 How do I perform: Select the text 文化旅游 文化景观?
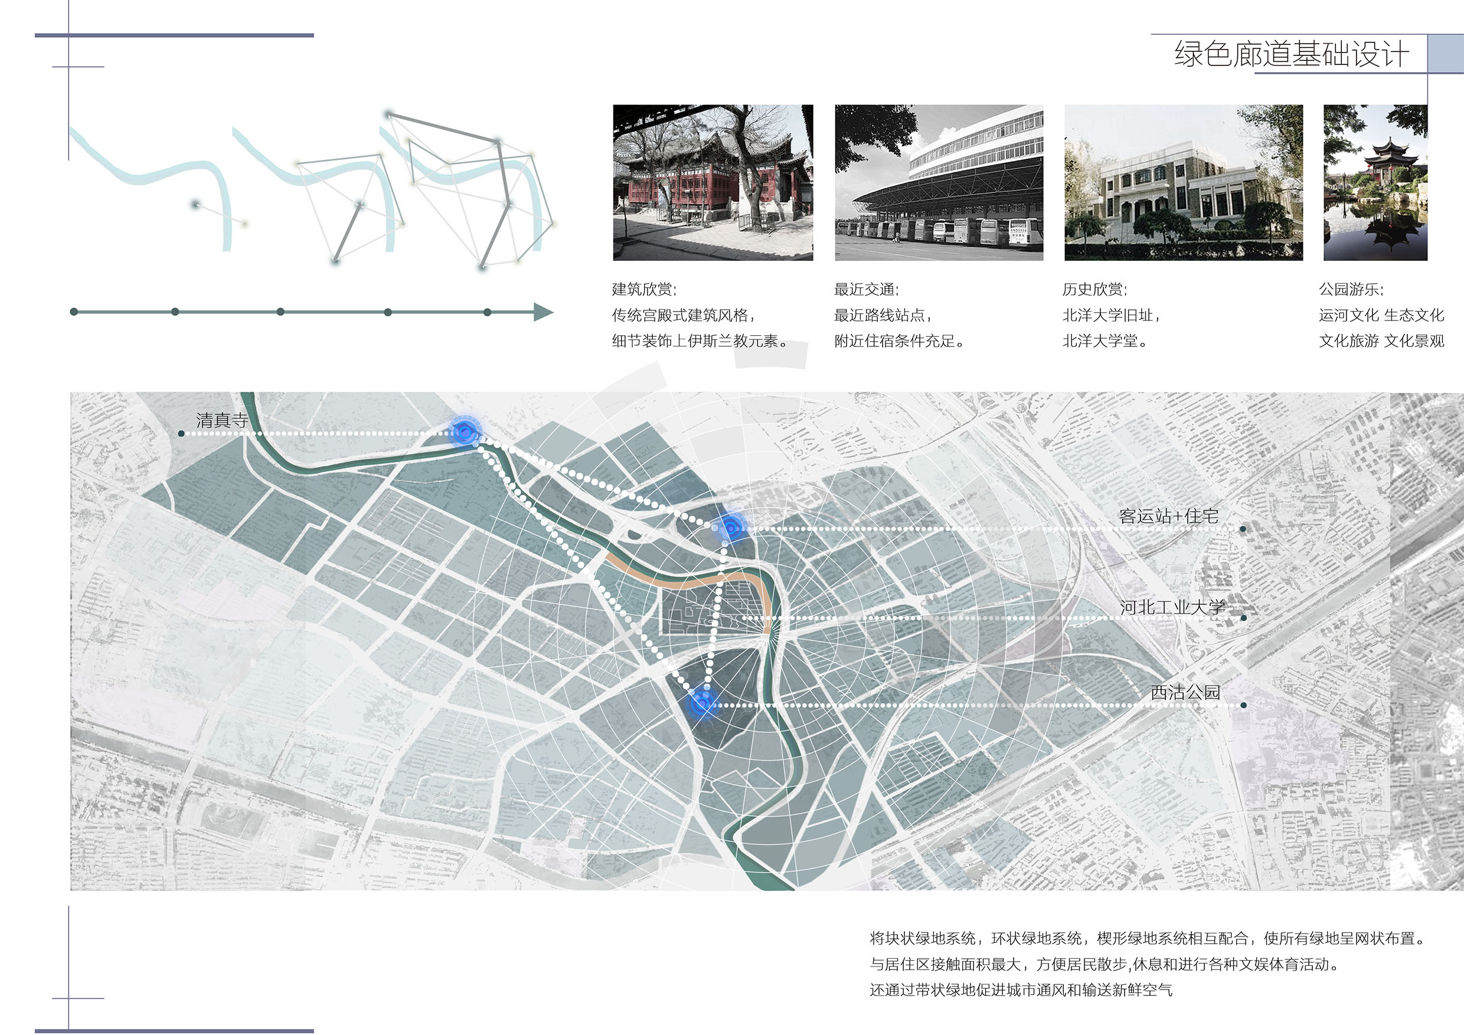(1382, 341)
